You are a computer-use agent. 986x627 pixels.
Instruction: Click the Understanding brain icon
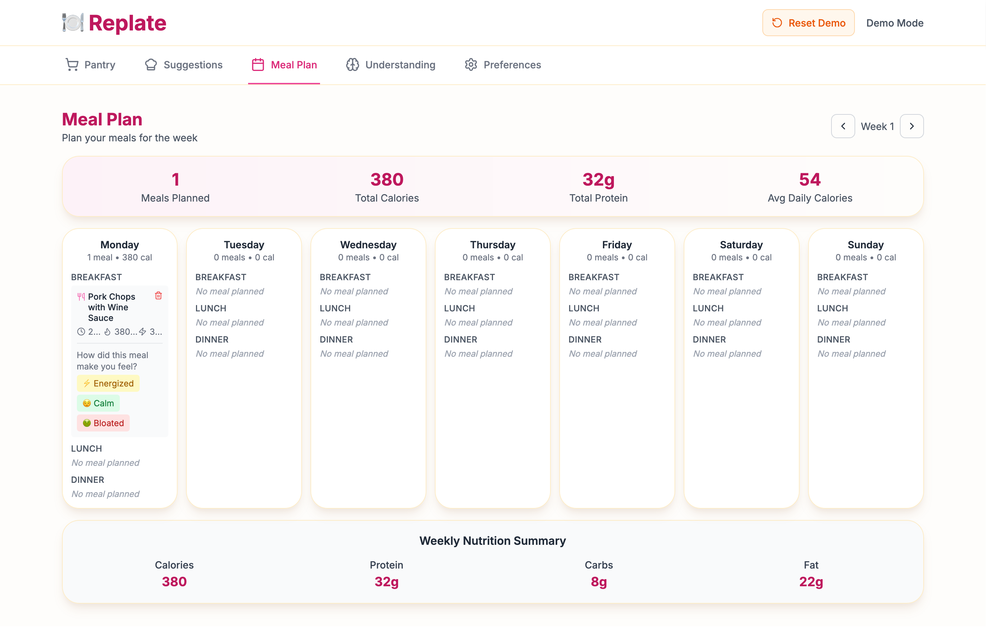352,65
